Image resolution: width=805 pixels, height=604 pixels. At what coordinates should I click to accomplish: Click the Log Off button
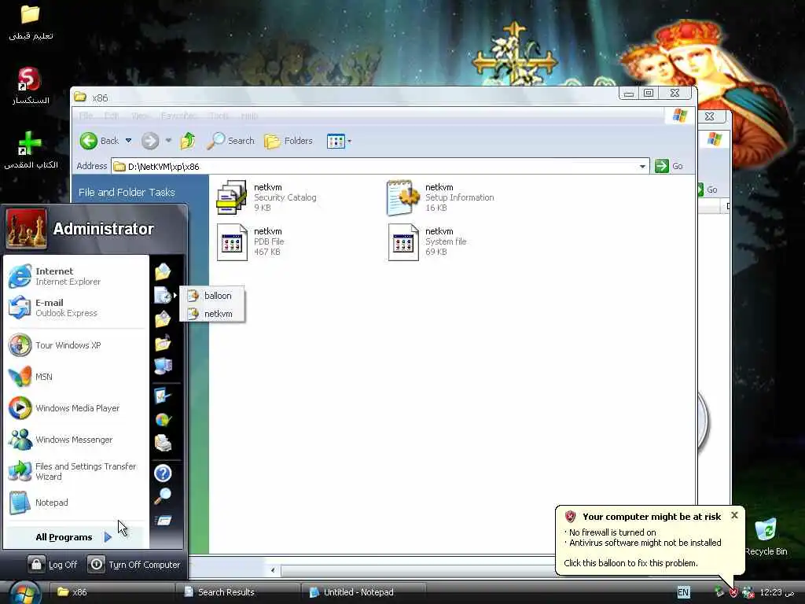(x=53, y=565)
